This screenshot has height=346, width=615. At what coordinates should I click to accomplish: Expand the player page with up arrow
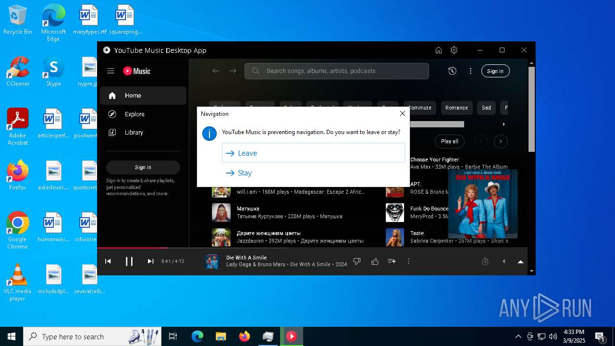click(x=520, y=261)
